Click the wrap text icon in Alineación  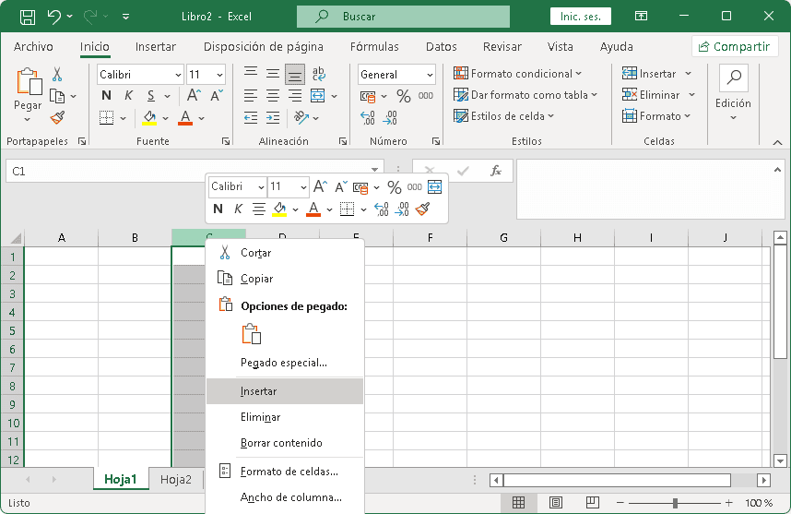[x=318, y=74]
